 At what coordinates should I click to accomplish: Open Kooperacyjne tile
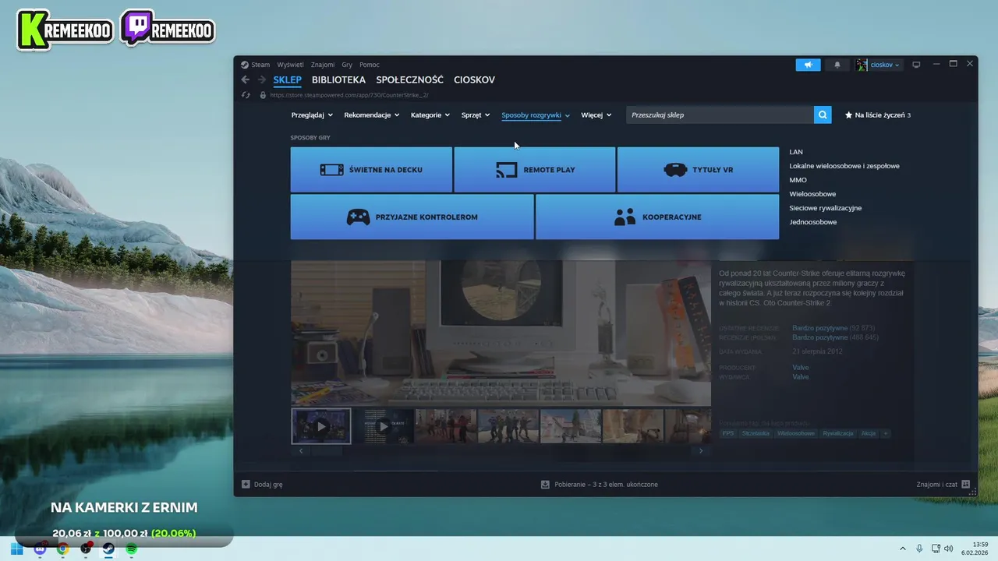tap(657, 217)
